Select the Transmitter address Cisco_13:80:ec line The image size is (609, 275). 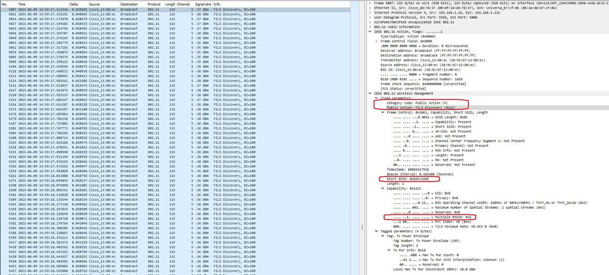pyautogui.click(x=433, y=60)
